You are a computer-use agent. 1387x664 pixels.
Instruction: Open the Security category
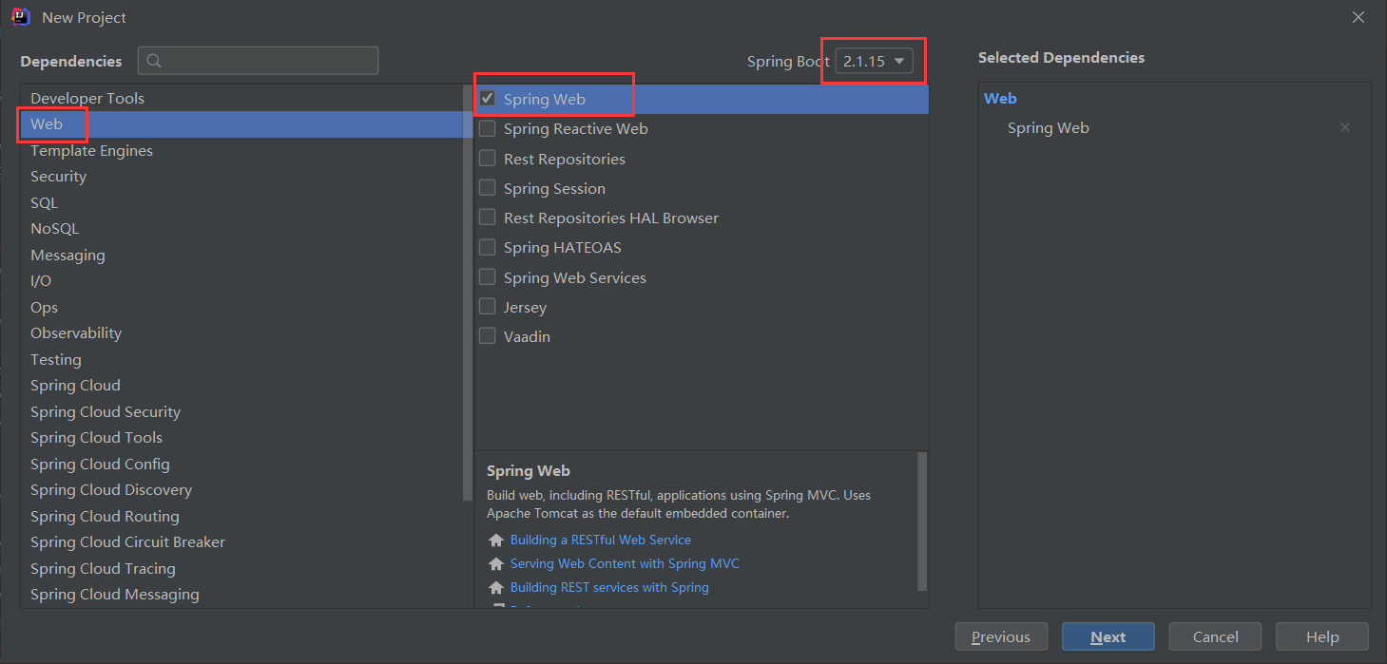tap(241, 177)
